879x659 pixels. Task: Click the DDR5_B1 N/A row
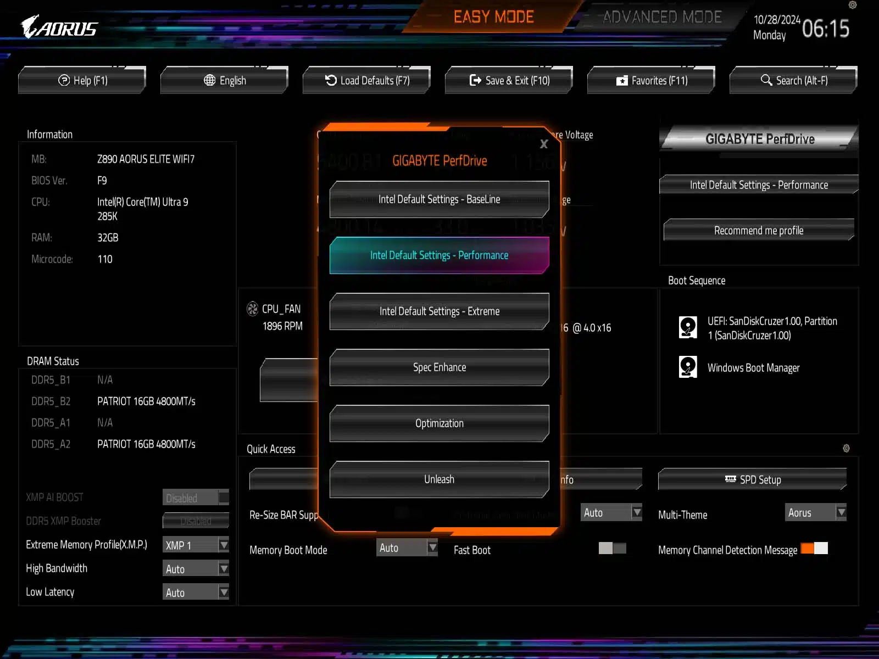coord(73,380)
